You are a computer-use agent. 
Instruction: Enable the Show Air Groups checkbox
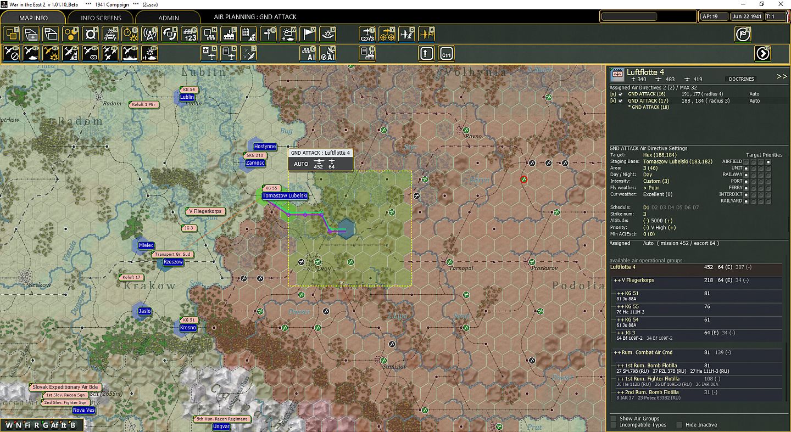[614, 419]
